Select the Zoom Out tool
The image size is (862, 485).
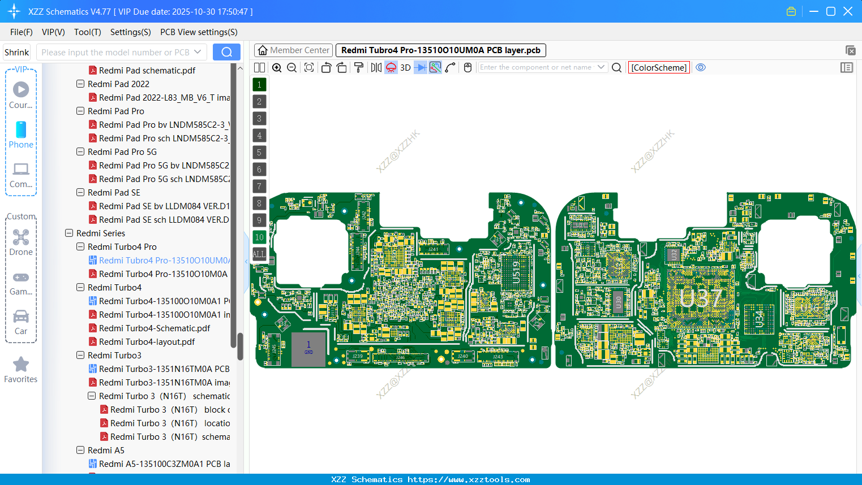[291, 67]
